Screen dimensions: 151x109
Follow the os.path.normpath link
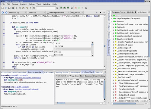pos(20,75)
